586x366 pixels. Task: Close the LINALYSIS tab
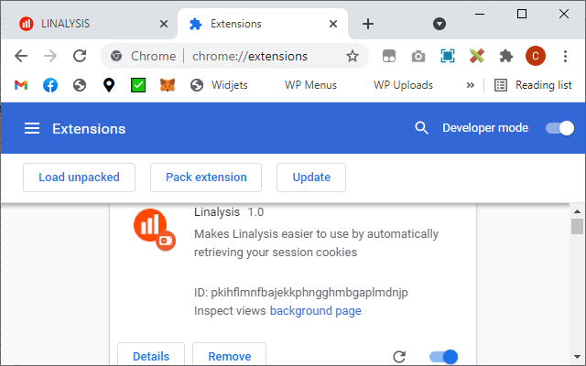(163, 24)
